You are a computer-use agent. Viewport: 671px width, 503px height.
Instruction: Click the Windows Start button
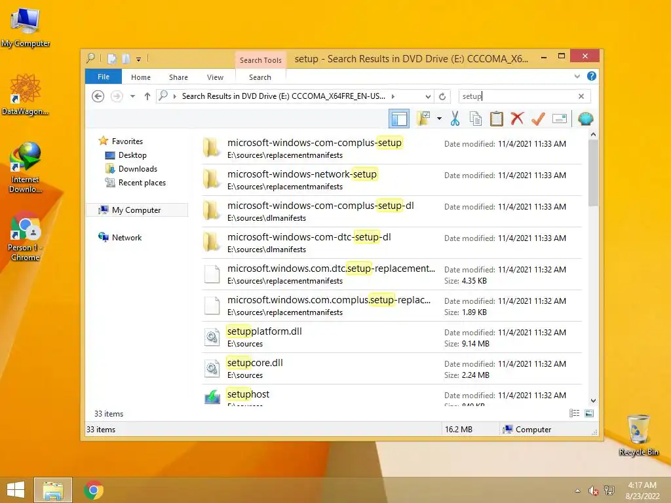click(x=16, y=490)
